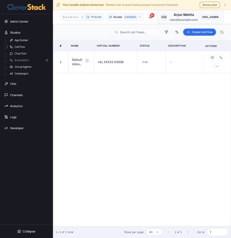Open more actions for row 1
Image resolution: width=231 pixels, height=238 pixels.
point(217,66)
